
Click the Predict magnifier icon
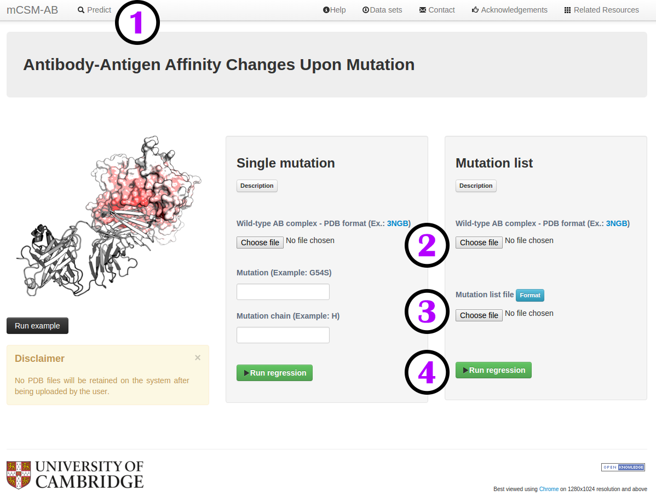tap(81, 10)
